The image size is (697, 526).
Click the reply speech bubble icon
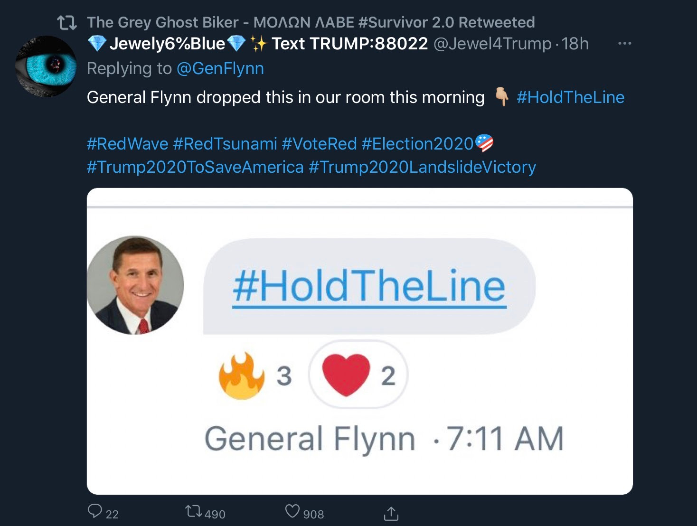pos(95,512)
